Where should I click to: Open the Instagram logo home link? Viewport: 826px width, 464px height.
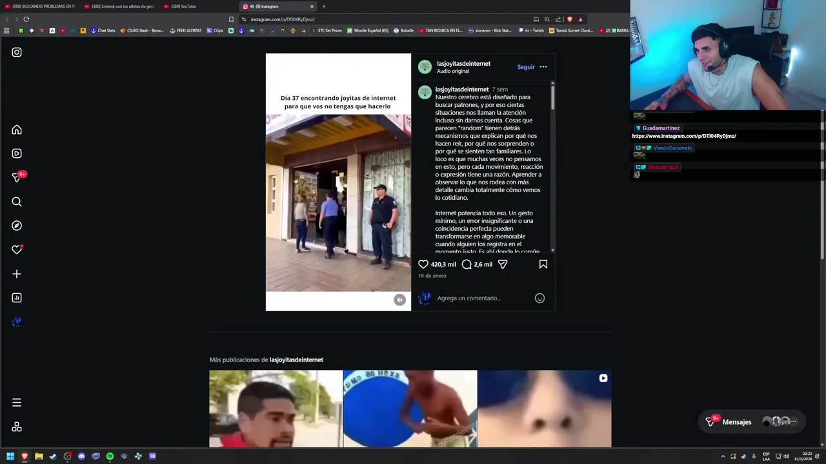pos(17,52)
